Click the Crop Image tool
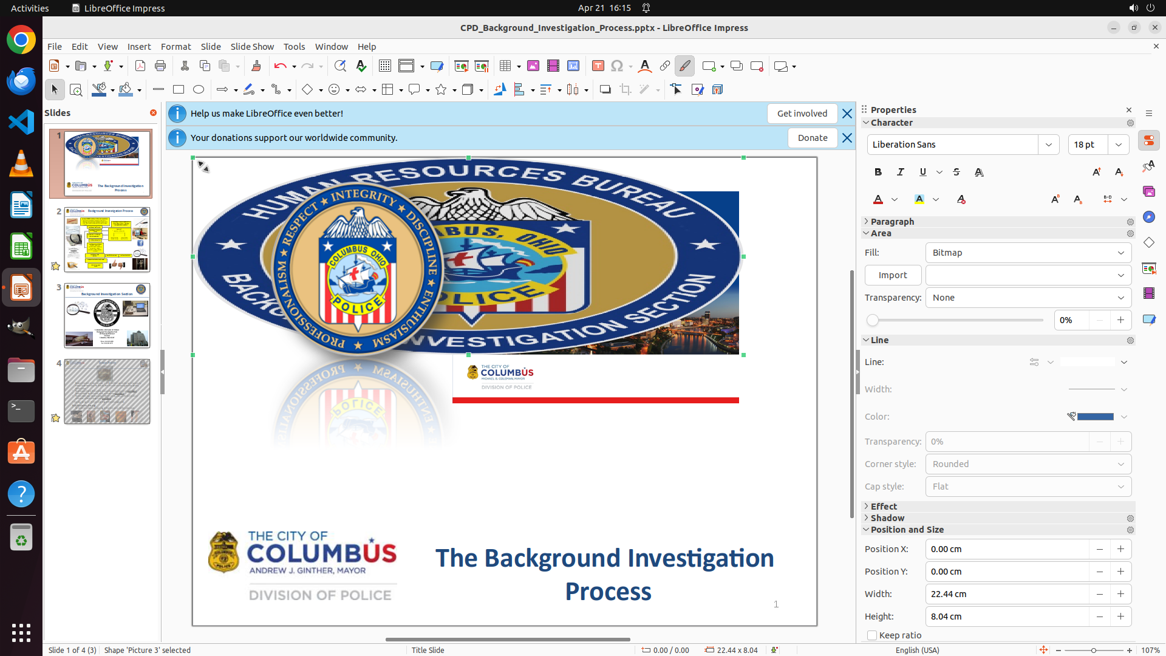1166x656 pixels. coord(626,90)
